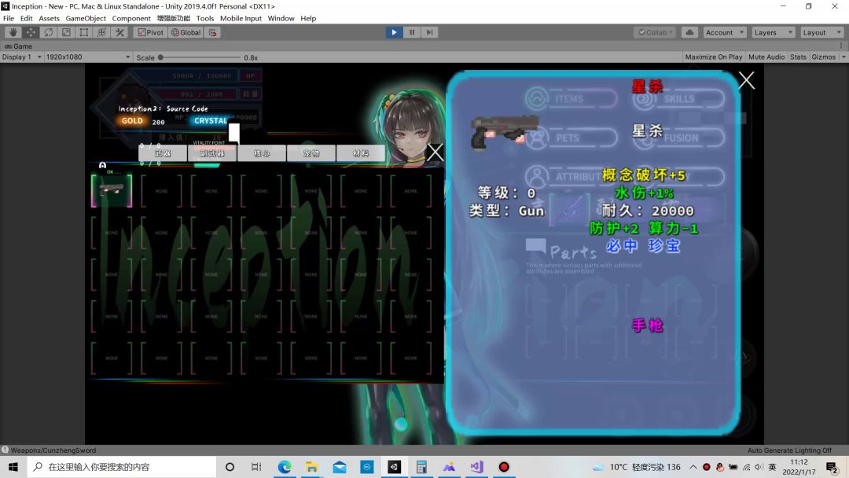Select the Scale tool
Screen dimensions: 849x478
tap(66, 32)
